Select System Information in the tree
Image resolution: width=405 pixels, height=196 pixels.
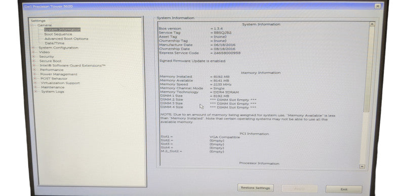pyautogui.click(x=62, y=30)
